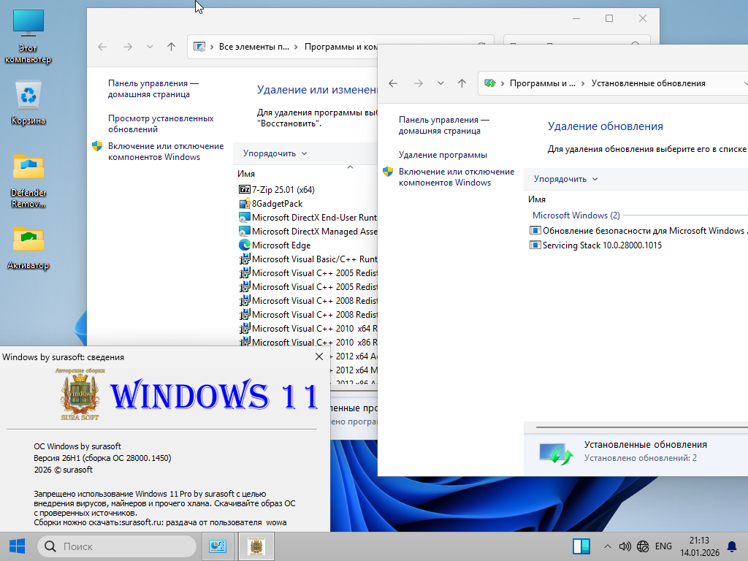
Task: Open Просмотр установленных обновлений link
Action: click(161, 123)
